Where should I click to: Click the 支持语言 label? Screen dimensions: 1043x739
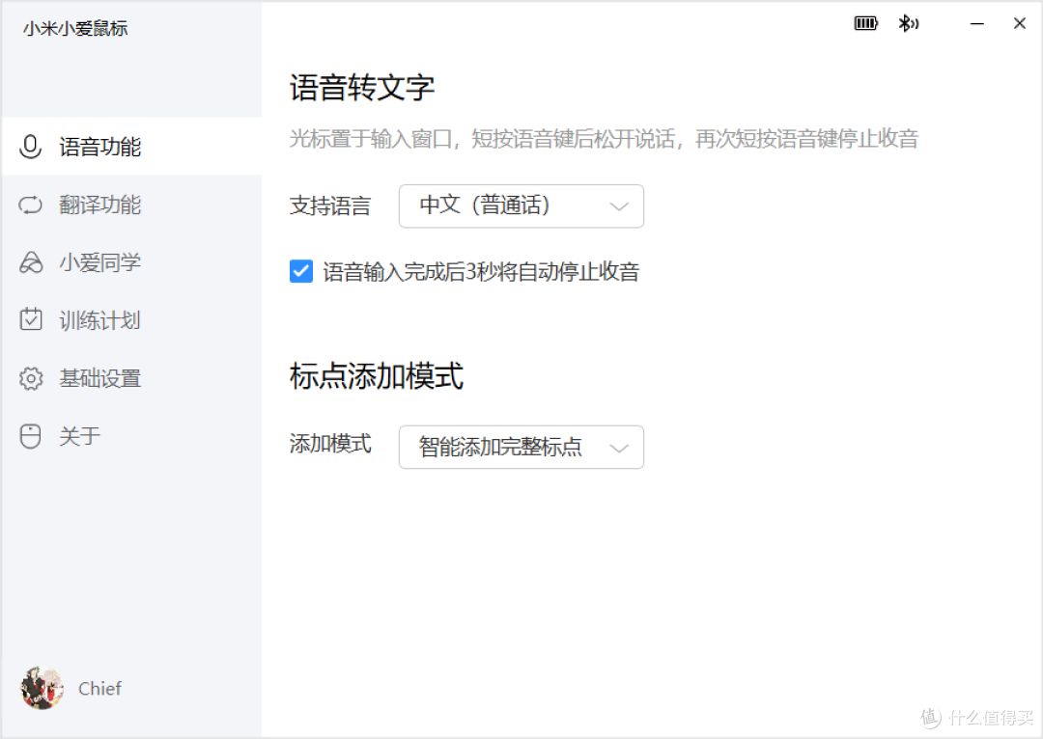coord(330,206)
